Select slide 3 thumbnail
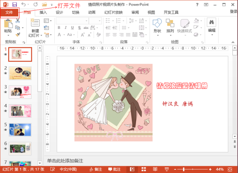238x173 pixels. (x=20, y=92)
